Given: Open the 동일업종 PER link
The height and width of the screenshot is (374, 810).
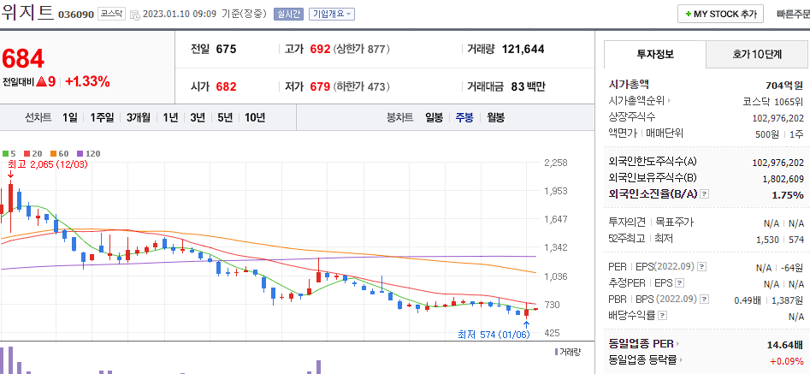Looking at the screenshot, I should (x=644, y=343).
